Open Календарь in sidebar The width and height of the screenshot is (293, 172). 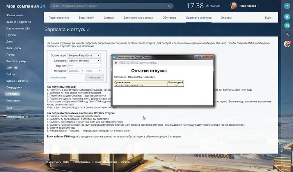coord(13,48)
